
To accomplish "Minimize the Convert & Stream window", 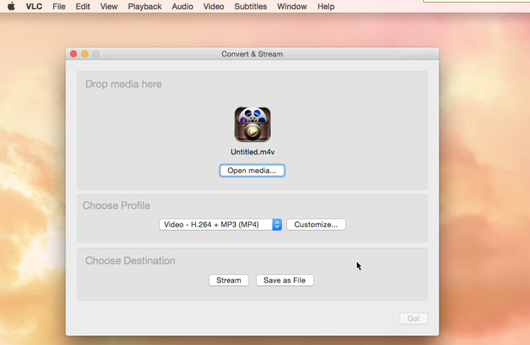I will (85, 54).
